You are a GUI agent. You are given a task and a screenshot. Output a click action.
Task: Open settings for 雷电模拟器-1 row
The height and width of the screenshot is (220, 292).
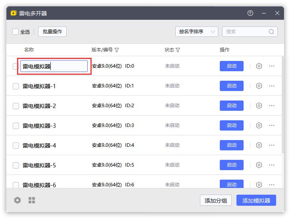click(x=259, y=86)
